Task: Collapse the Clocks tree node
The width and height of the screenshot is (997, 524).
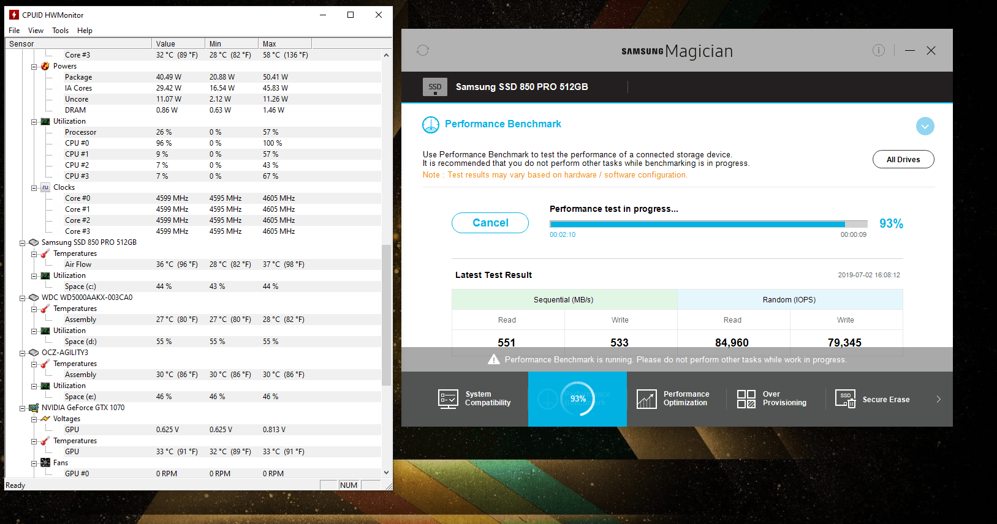Action: 34,187
